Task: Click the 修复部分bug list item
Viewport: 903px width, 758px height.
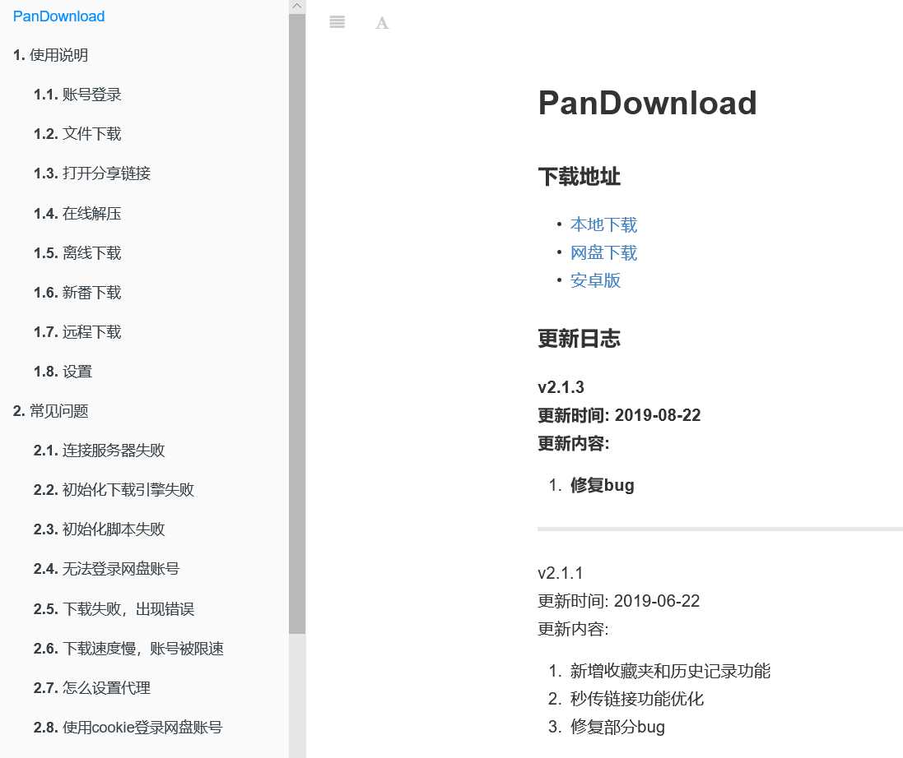Action: 617,727
